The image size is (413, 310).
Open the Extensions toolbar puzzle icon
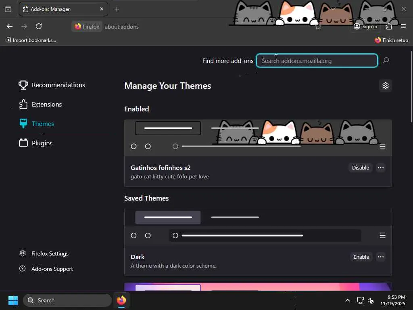click(389, 26)
